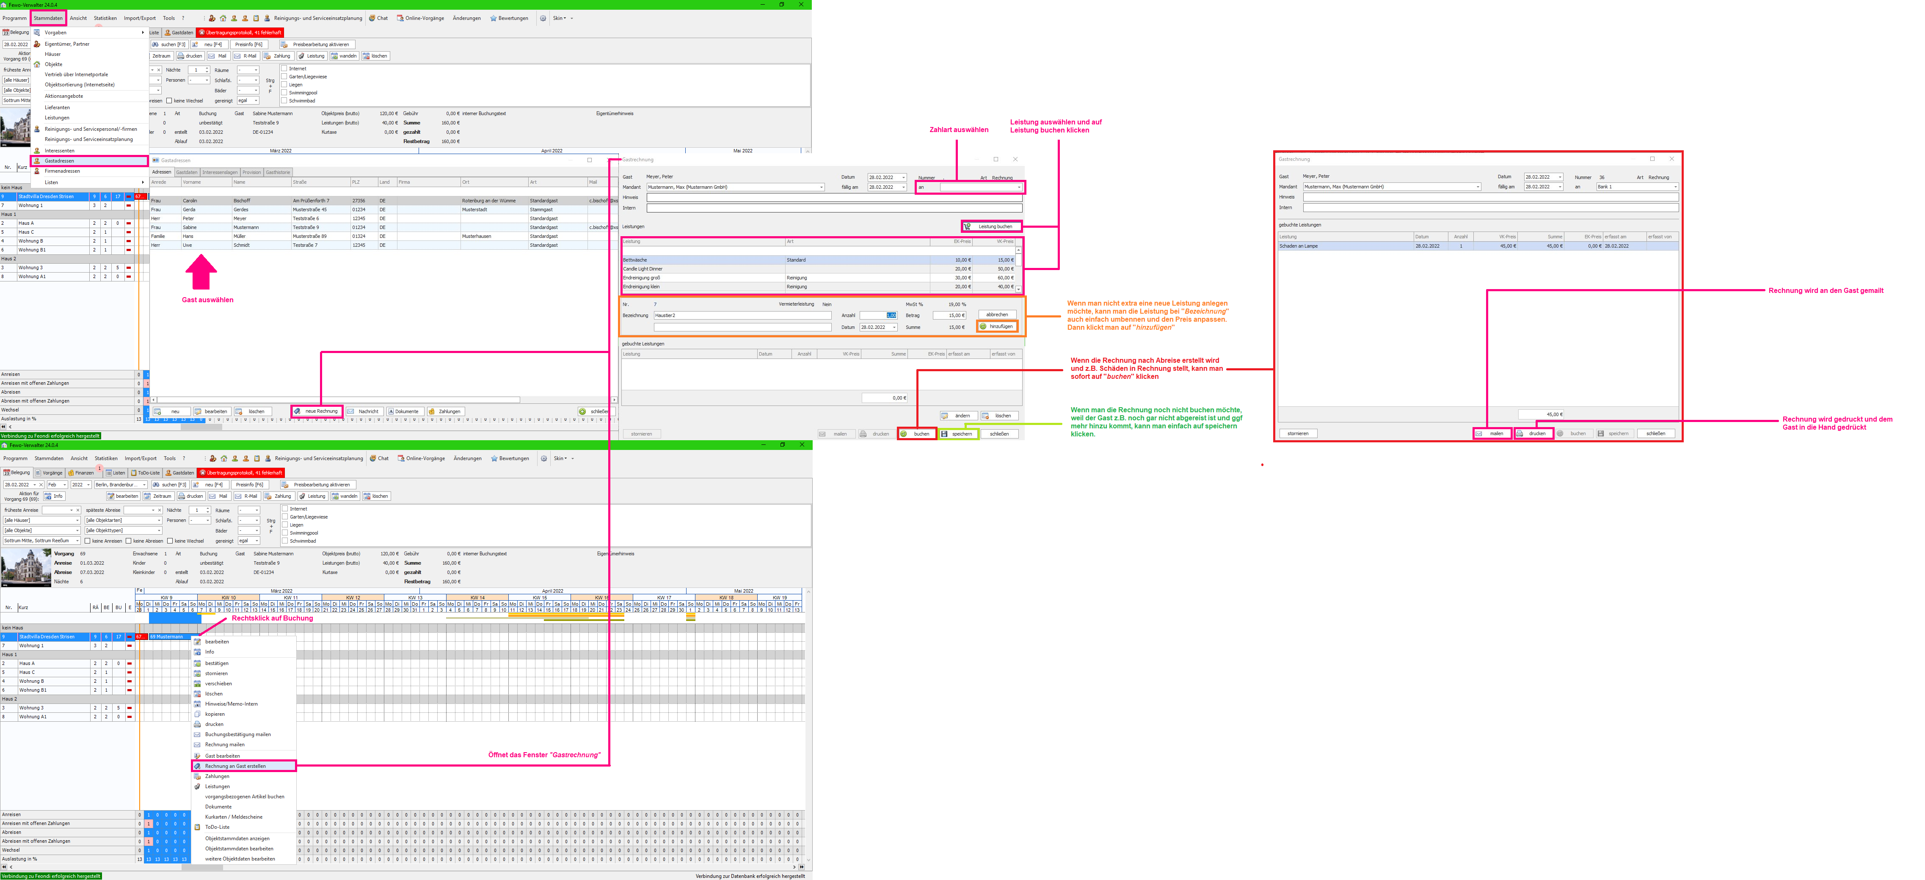Choose Rechnung an Gast erstellen in the context menu
Viewport: 1925px width, 880px height.
(244, 767)
